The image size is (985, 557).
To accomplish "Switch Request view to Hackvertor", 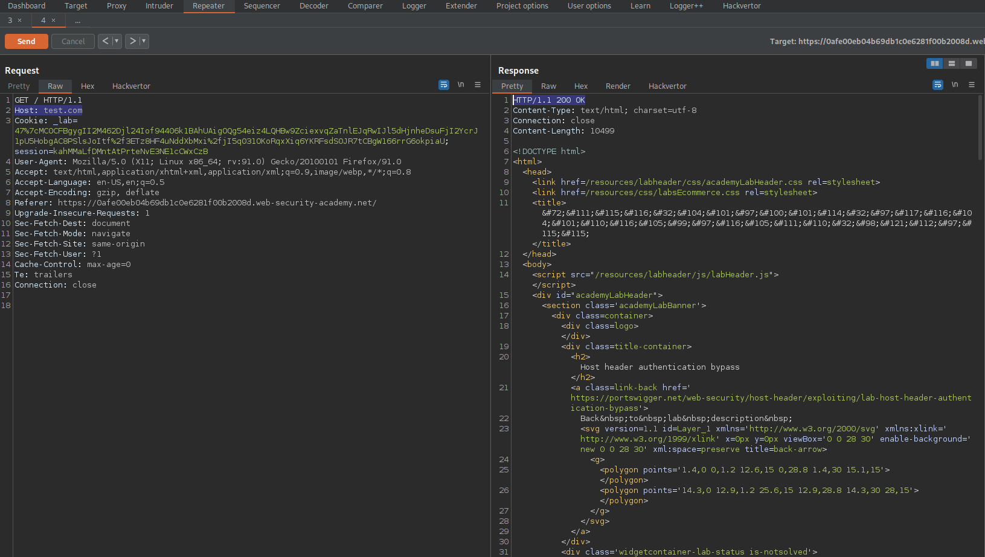I will pos(131,86).
